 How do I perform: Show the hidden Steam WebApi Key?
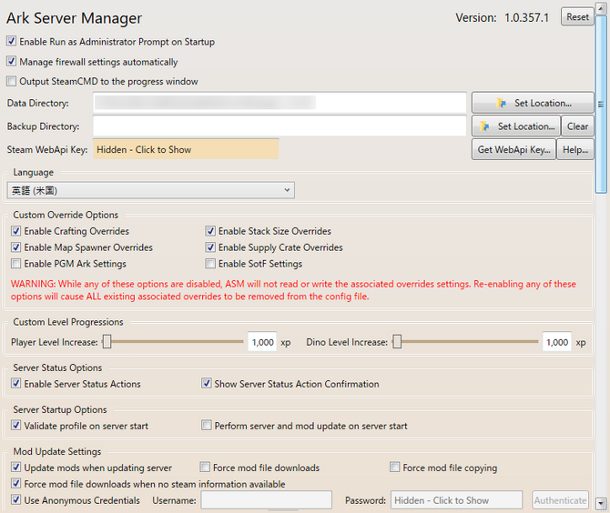(186, 149)
